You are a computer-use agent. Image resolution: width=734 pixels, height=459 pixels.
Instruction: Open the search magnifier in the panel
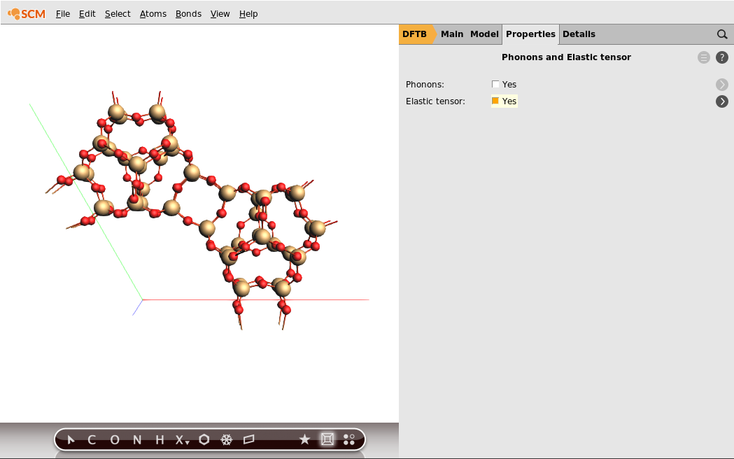pos(722,34)
